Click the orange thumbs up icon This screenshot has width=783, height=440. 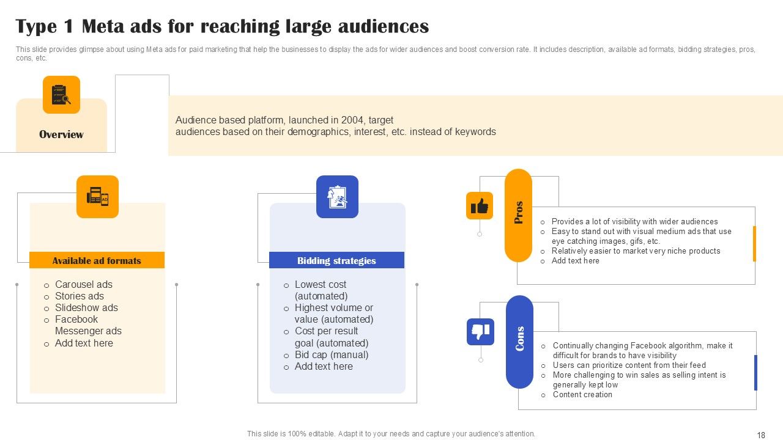tap(480, 206)
